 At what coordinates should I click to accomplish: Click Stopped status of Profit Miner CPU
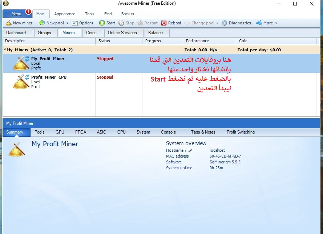coord(105,77)
